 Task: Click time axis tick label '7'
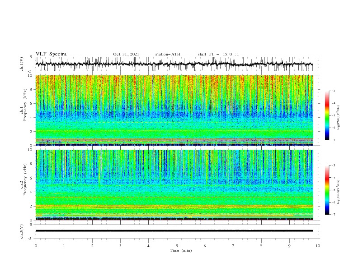pos(233,246)
